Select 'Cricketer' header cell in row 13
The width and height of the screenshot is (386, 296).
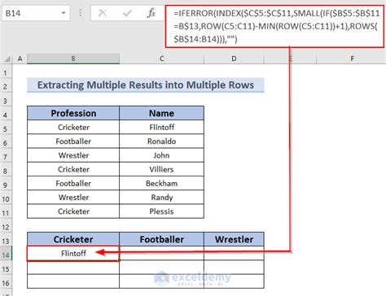(73, 239)
